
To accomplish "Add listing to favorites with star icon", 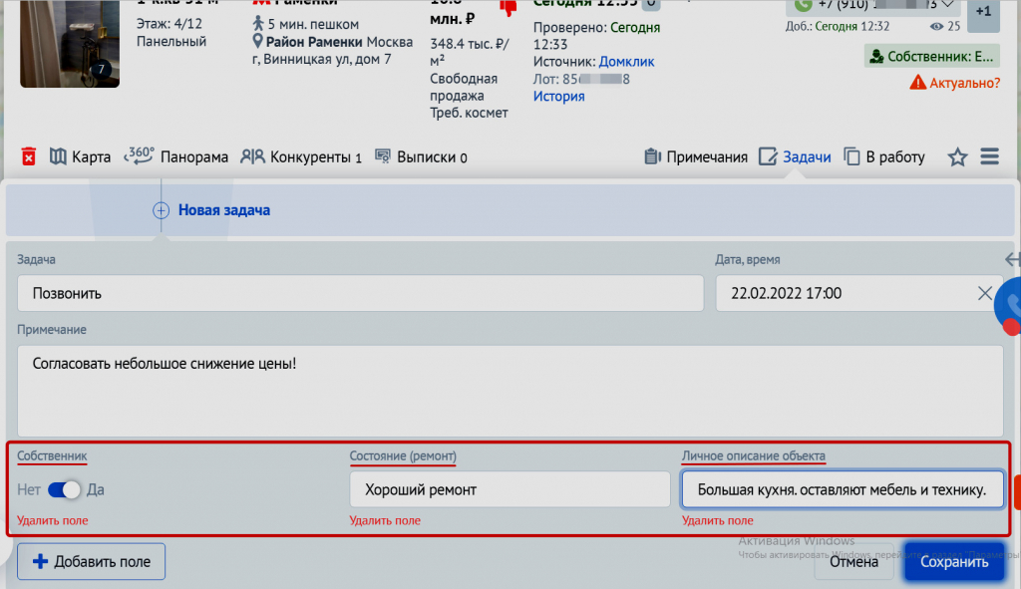I will 957,156.
